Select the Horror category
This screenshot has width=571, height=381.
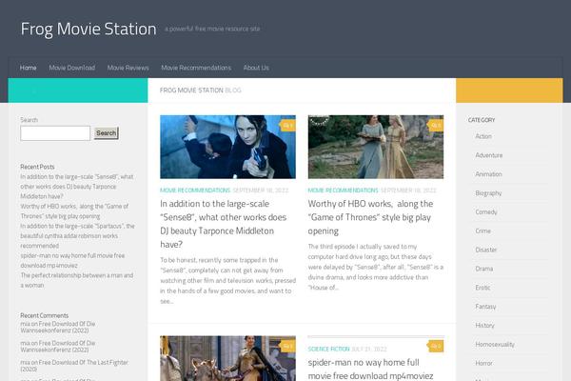pos(484,364)
